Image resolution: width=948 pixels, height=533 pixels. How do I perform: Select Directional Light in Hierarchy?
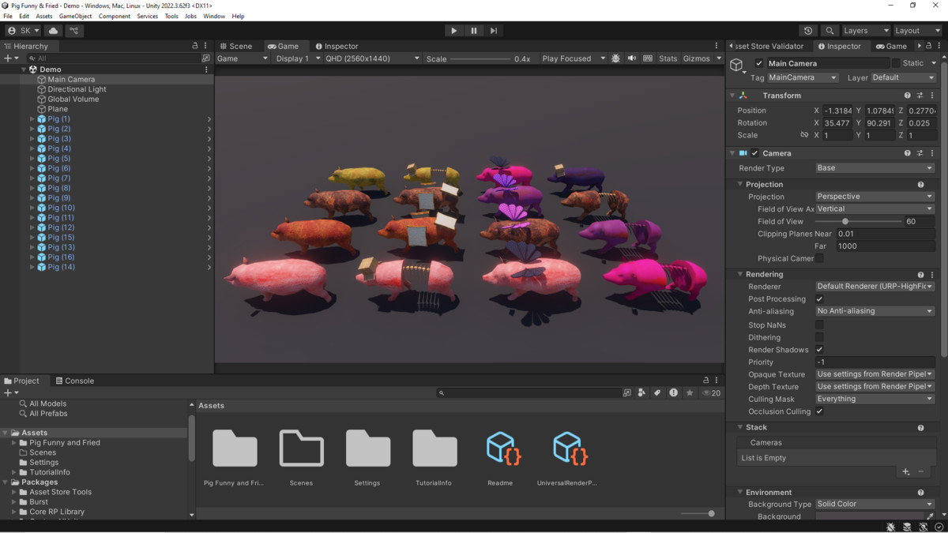point(77,89)
